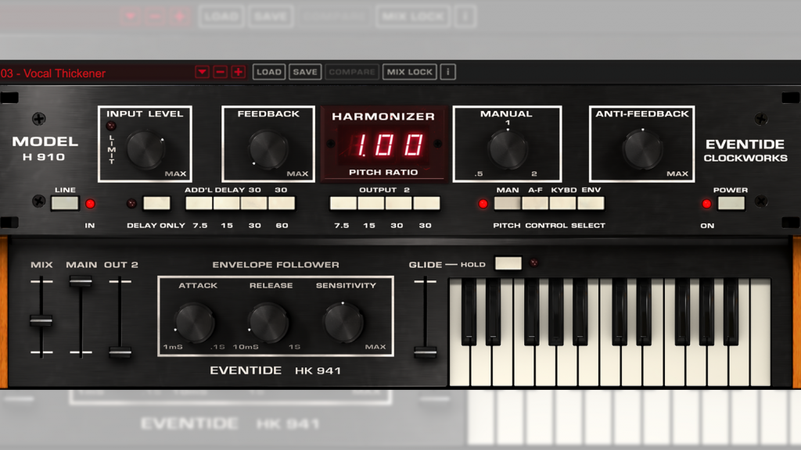801x450 pixels.
Task: Click the Input Level knob
Action: click(145, 149)
